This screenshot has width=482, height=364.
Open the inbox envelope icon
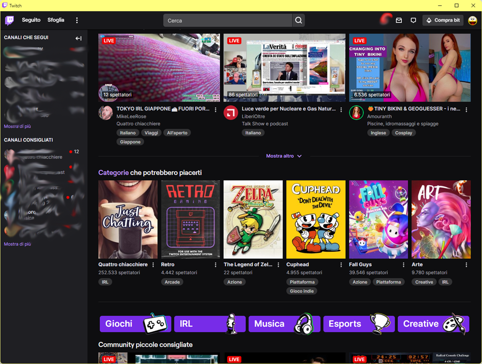click(399, 20)
